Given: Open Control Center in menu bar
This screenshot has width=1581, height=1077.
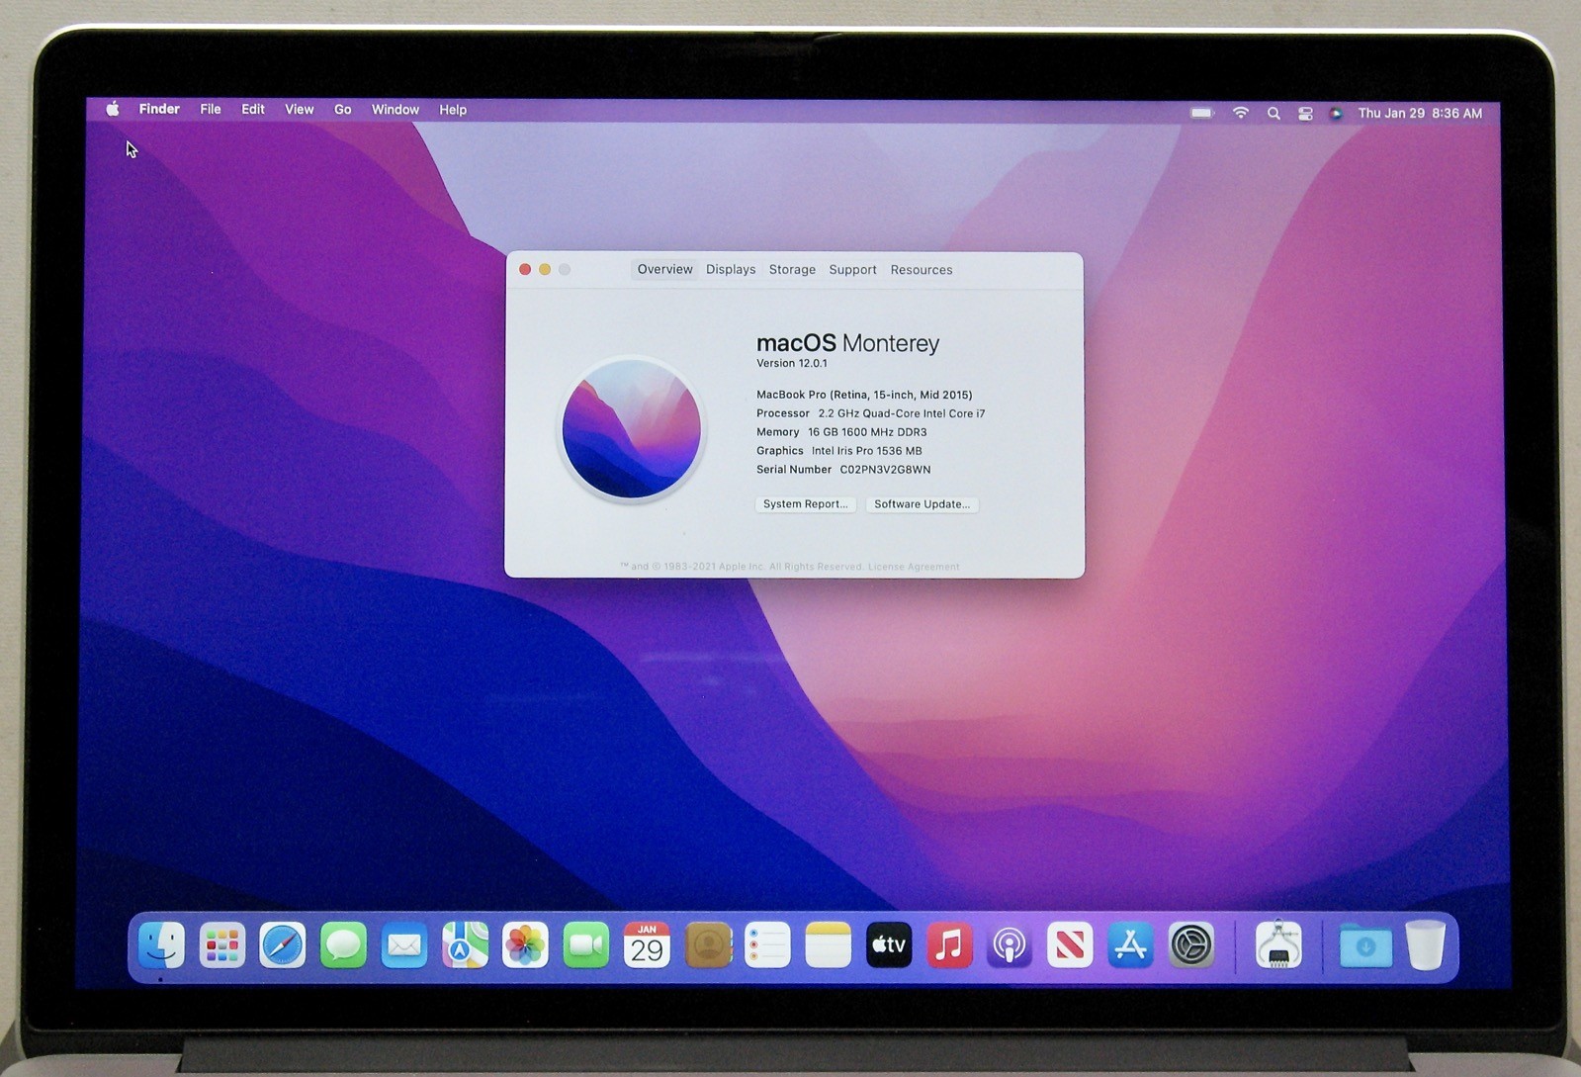Looking at the screenshot, I should [1305, 114].
